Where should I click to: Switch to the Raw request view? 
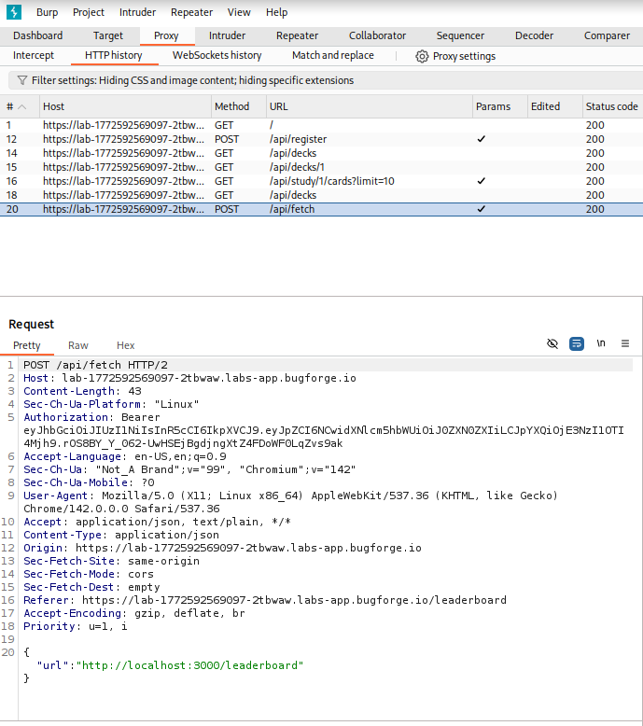(x=78, y=345)
